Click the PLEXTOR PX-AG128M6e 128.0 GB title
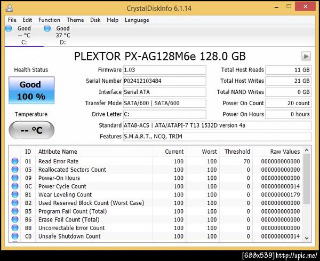Image resolution: width=320 pixels, height=261 pixels. point(160,56)
